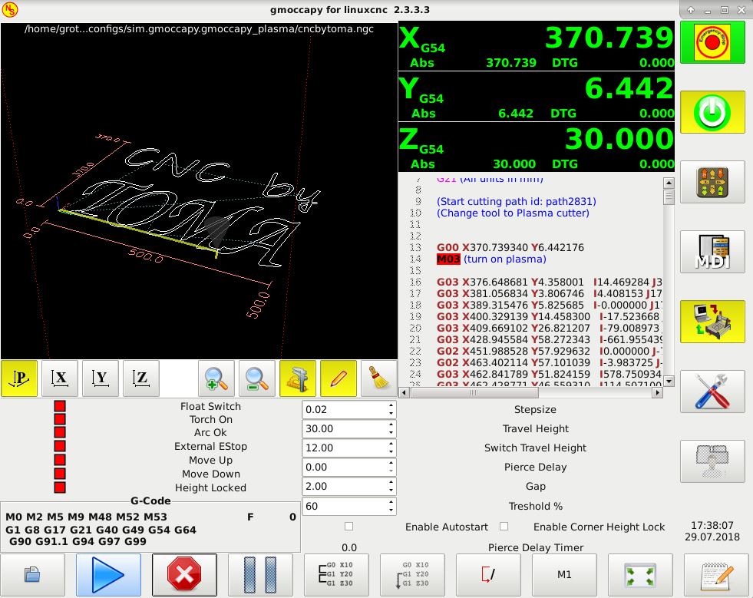
Task: Select the Change tool to Plasma cutter line
Action: [x=513, y=213]
